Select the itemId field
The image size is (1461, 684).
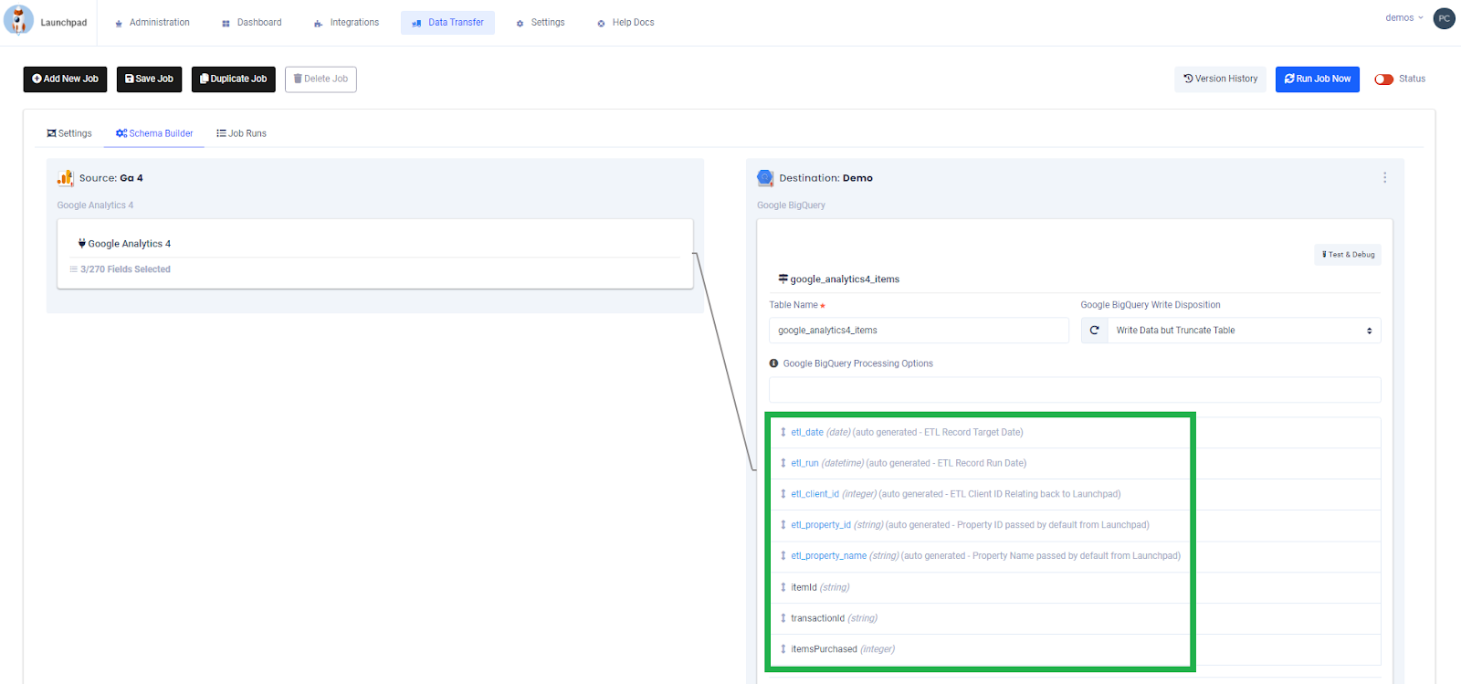[804, 587]
